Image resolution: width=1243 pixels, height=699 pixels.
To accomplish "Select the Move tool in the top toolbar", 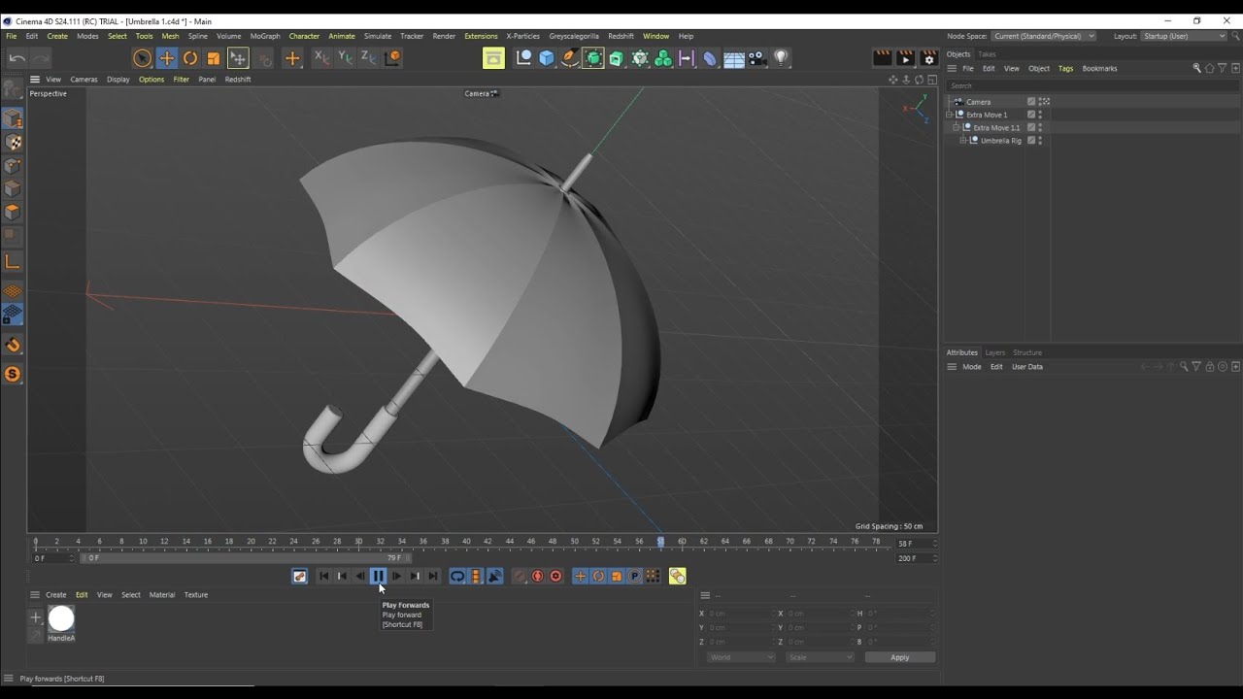I will [166, 58].
